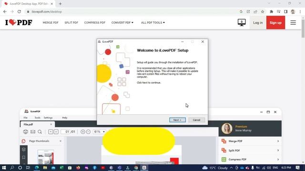Click the page number field showing 01
Image resolution: width=305 pixels, height=171 pixels.
tap(65, 132)
